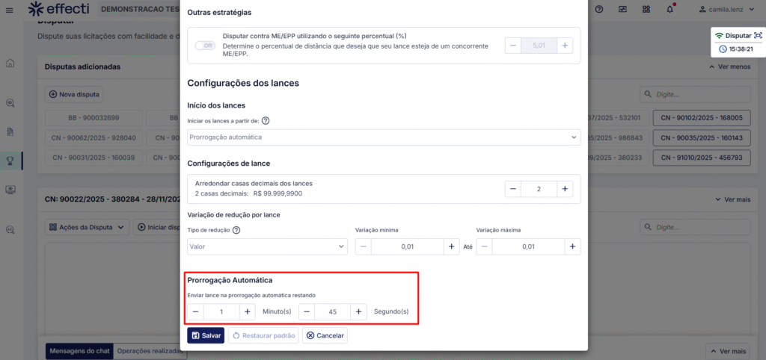Click the home icon in left sidebar

click(x=10, y=63)
